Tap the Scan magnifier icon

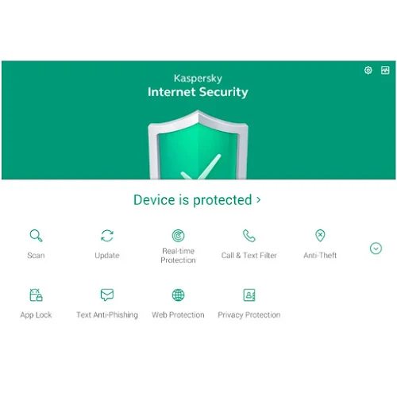coord(36,236)
